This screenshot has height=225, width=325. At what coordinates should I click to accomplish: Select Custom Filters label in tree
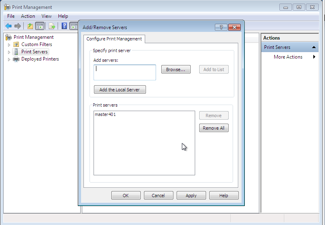[36, 44]
